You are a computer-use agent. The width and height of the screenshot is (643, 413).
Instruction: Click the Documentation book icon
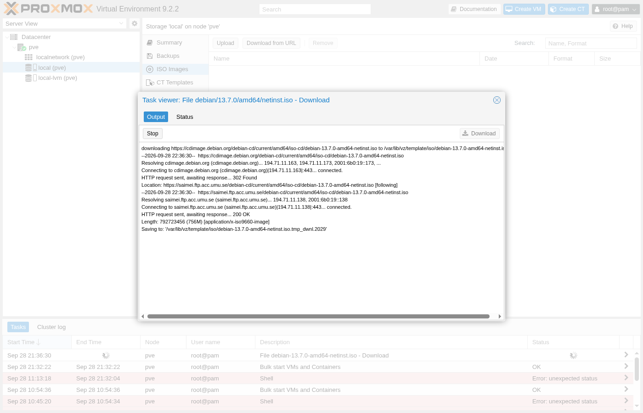coord(454,9)
